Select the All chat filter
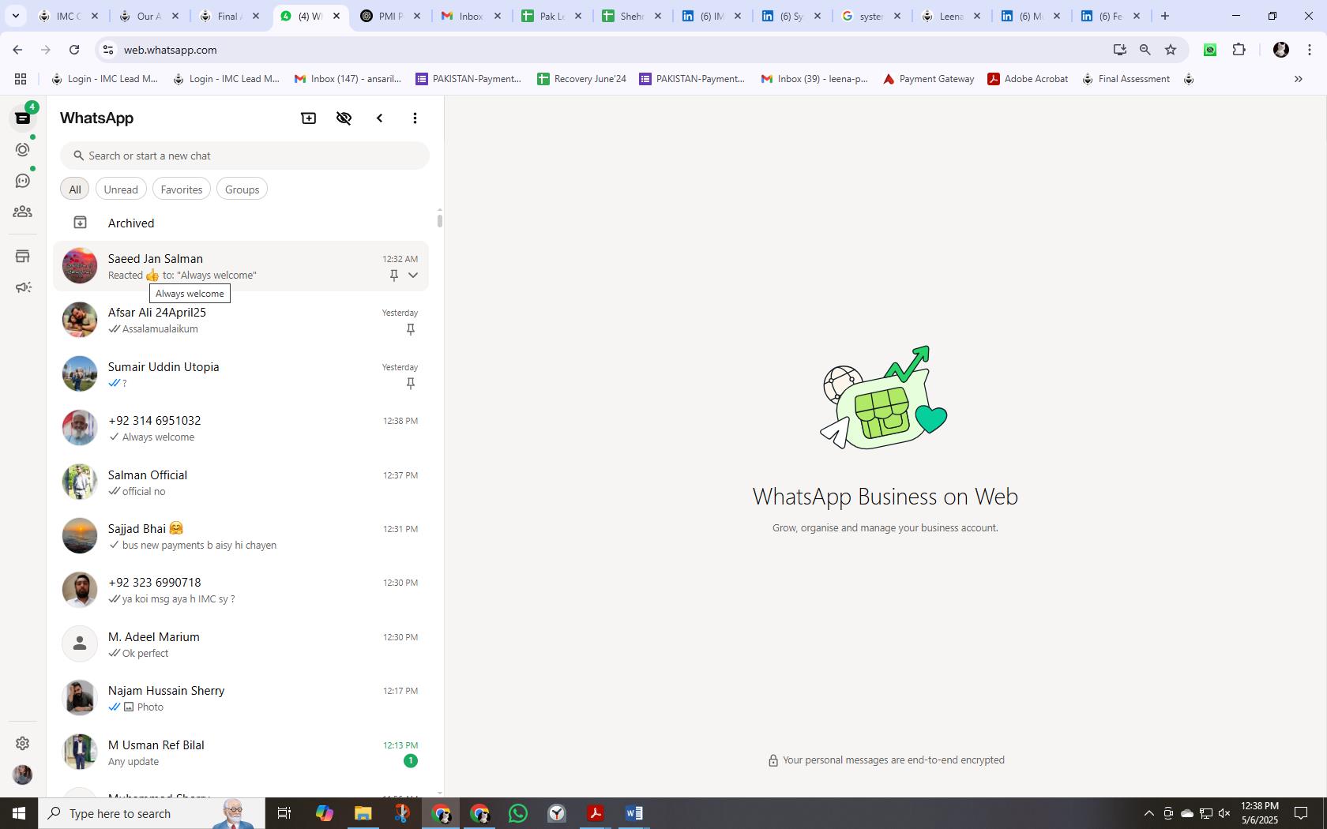This screenshot has height=829, width=1327. coord(75,189)
